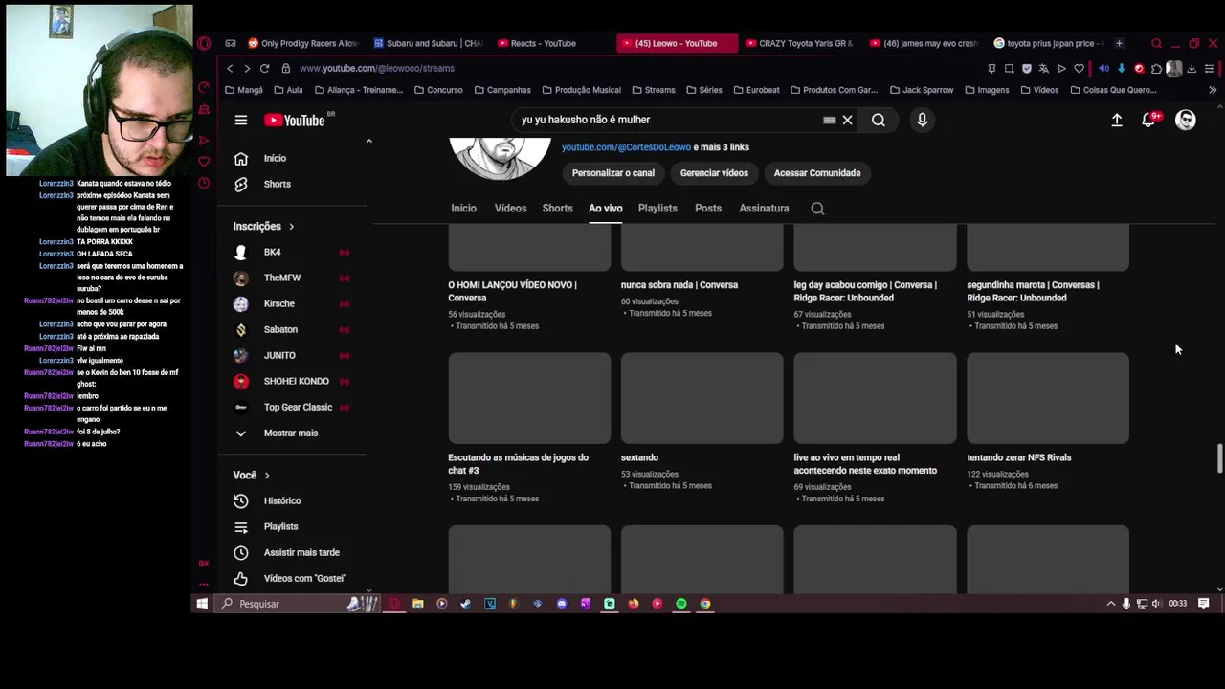
Task: Click Acessar Comunidade button
Action: click(x=816, y=173)
